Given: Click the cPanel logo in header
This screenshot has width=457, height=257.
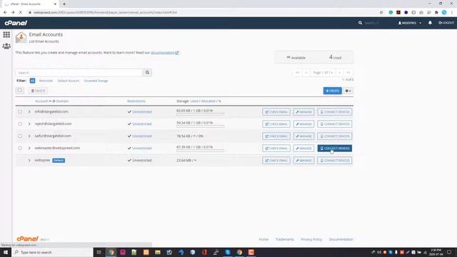Looking at the screenshot, I should (16, 23).
